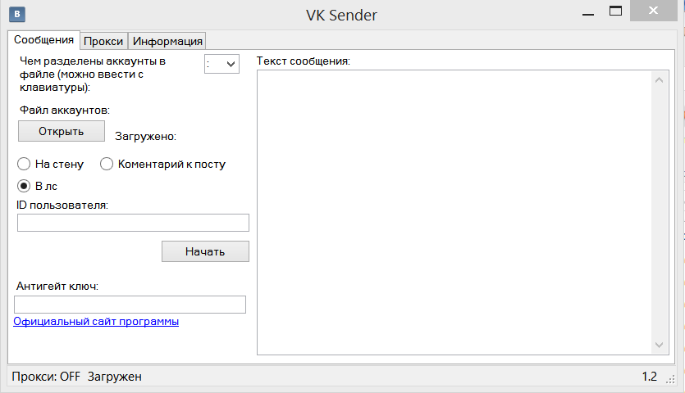
Task: Select the "Коментарий к посту" radio option
Action: coord(107,164)
